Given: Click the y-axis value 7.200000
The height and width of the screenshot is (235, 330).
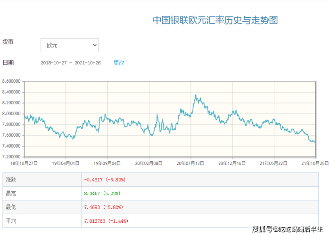Looking at the screenshot, I should [11, 157].
